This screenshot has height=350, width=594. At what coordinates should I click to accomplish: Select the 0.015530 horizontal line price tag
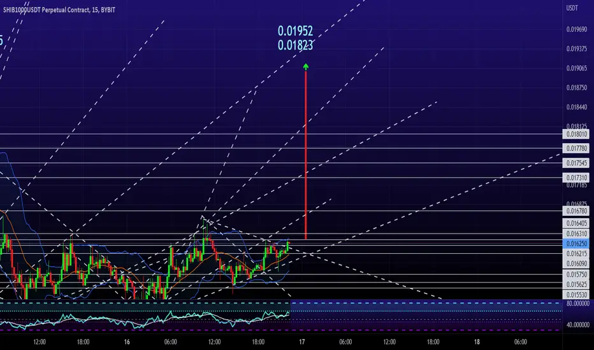tap(576, 295)
